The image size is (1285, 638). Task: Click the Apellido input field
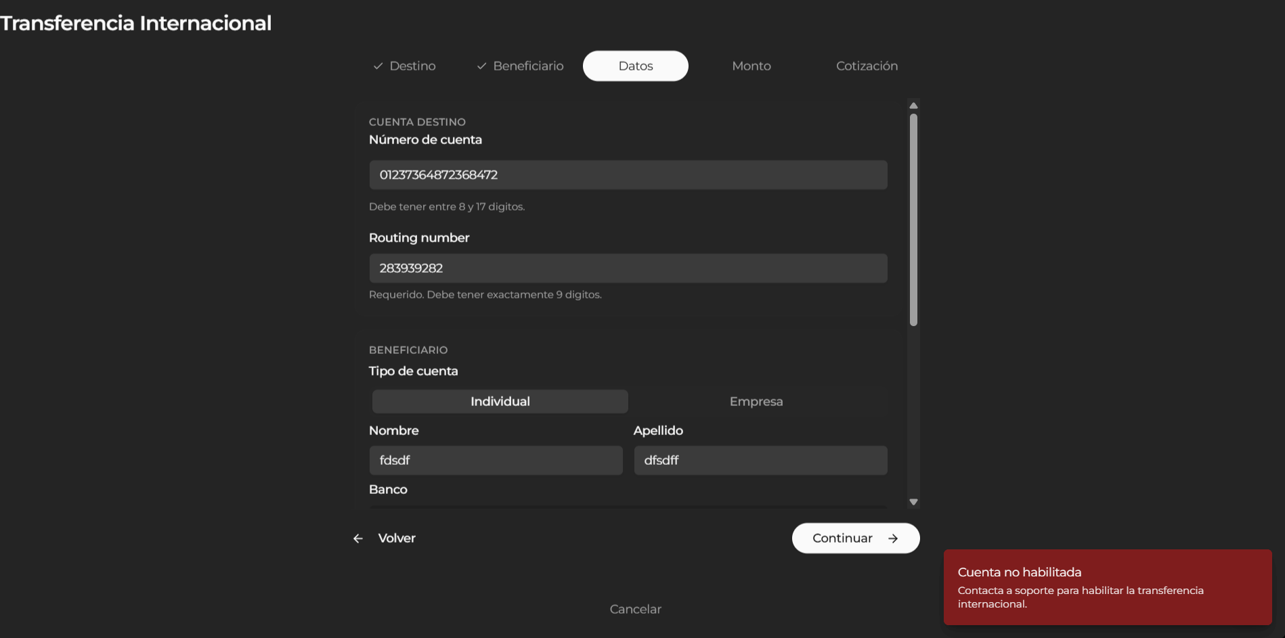pyautogui.click(x=760, y=460)
